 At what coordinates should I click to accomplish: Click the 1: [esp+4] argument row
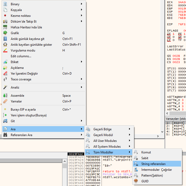[x=176, y=123]
